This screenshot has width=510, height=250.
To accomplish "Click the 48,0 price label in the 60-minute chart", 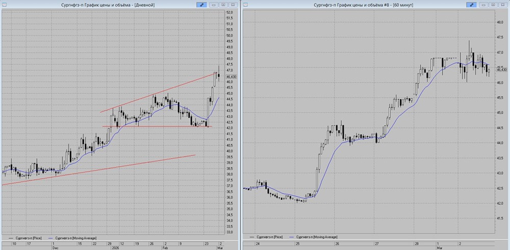I will pyautogui.click(x=500, y=22).
